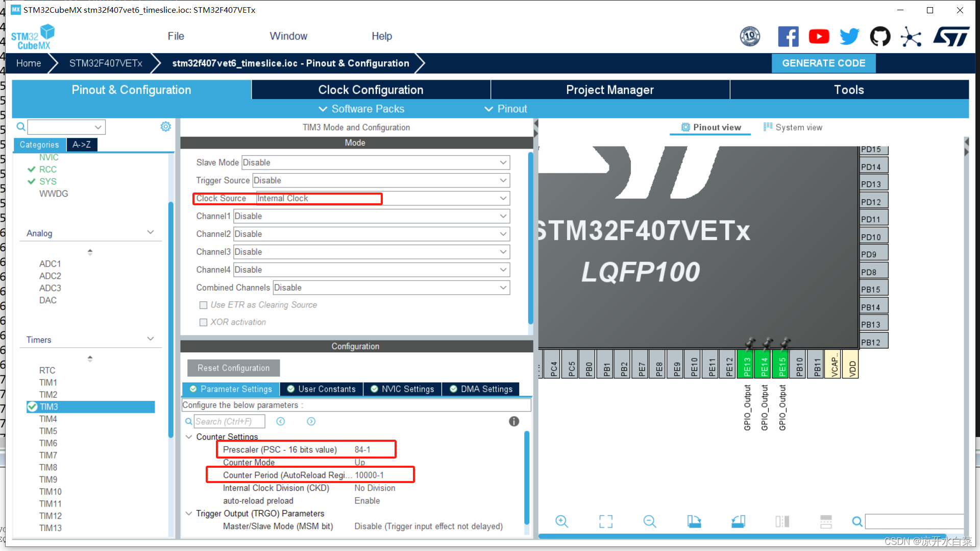Viewport: 980px width, 551px height.
Task: Click the category search magnifier icon
Action: 21,127
